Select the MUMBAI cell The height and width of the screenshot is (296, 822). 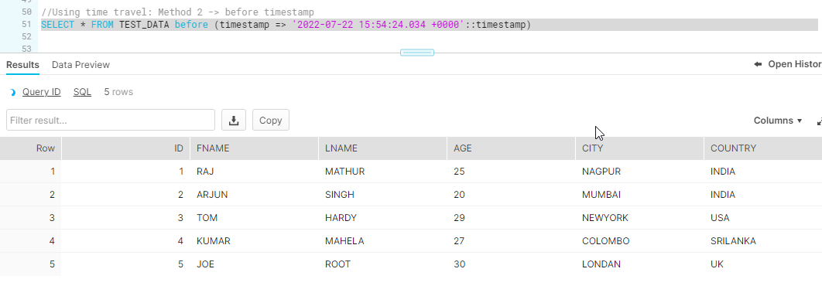pyautogui.click(x=639, y=194)
